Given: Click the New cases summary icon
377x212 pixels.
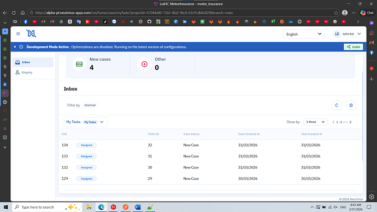Looking at the screenshot, I should [79, 64].
